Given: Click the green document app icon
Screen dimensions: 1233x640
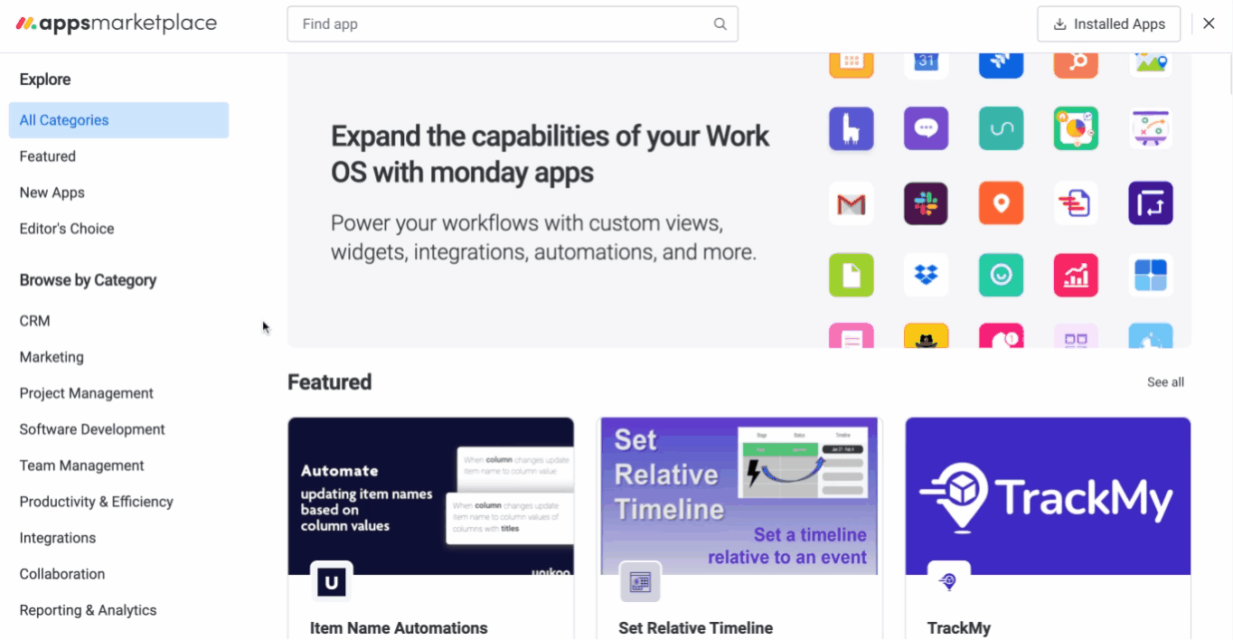Looking at the screenshot, I should (852, 275).
